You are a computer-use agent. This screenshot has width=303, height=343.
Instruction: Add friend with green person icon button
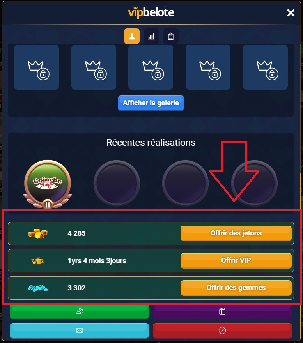[x=79, y=311]
